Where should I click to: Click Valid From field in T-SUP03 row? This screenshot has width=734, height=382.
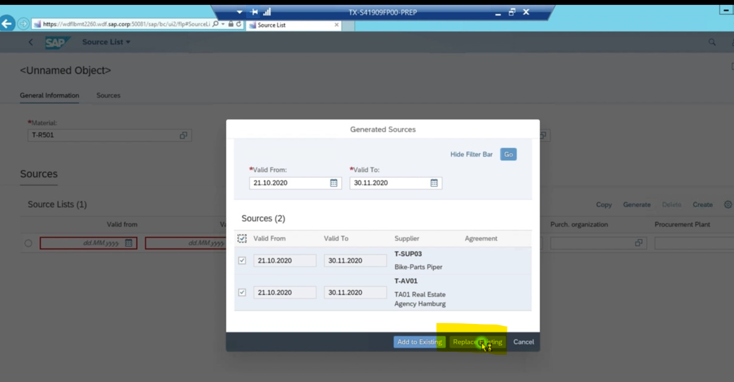point(285,261)
